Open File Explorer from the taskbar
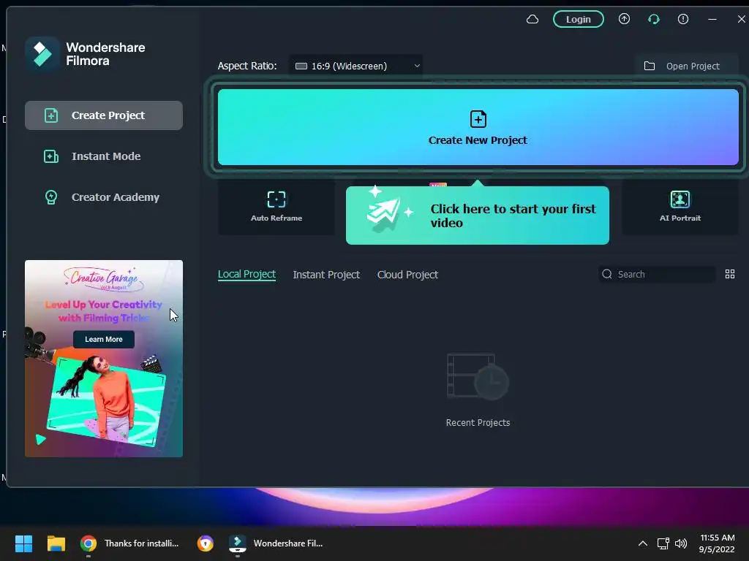This screenshot has width=749, height=561. [x=56, y=543]
